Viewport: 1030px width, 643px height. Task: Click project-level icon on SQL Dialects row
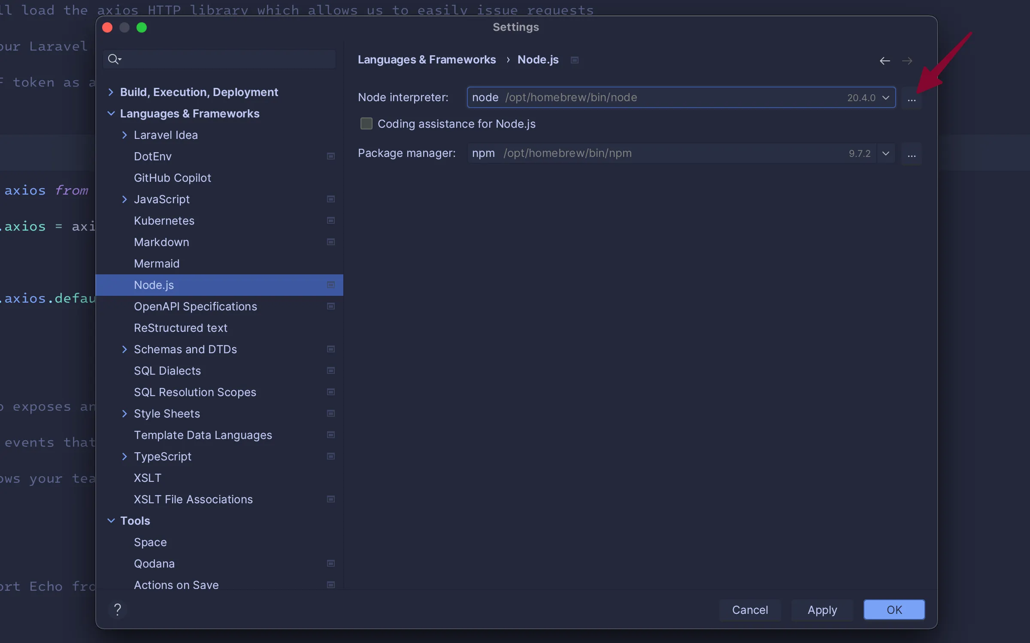[x=330, y=370]
